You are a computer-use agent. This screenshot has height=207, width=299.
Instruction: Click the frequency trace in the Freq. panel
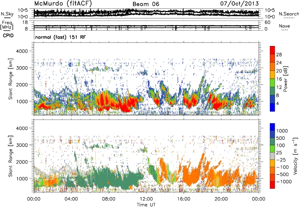click(x=146, y=27)
